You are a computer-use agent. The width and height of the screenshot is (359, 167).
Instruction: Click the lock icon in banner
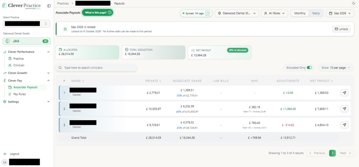65,29
